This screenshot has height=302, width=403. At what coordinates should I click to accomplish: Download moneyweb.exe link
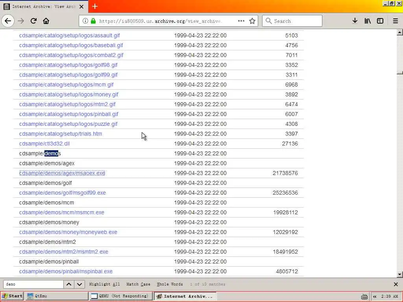click(x=68, y=232)
